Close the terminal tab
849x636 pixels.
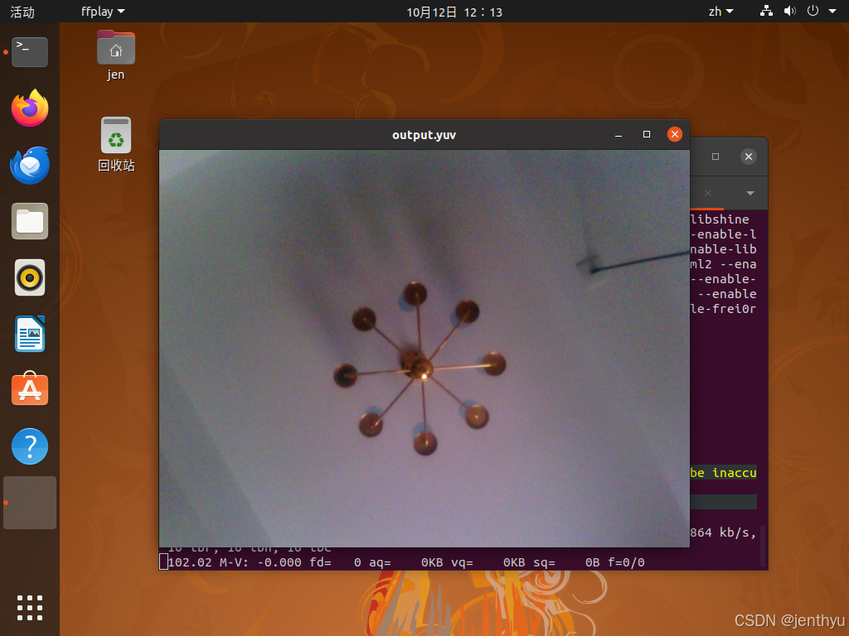point(708,193)
